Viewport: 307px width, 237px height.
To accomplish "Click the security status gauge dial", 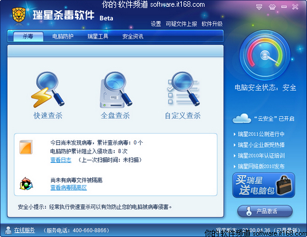I will (x=265, y=55).
